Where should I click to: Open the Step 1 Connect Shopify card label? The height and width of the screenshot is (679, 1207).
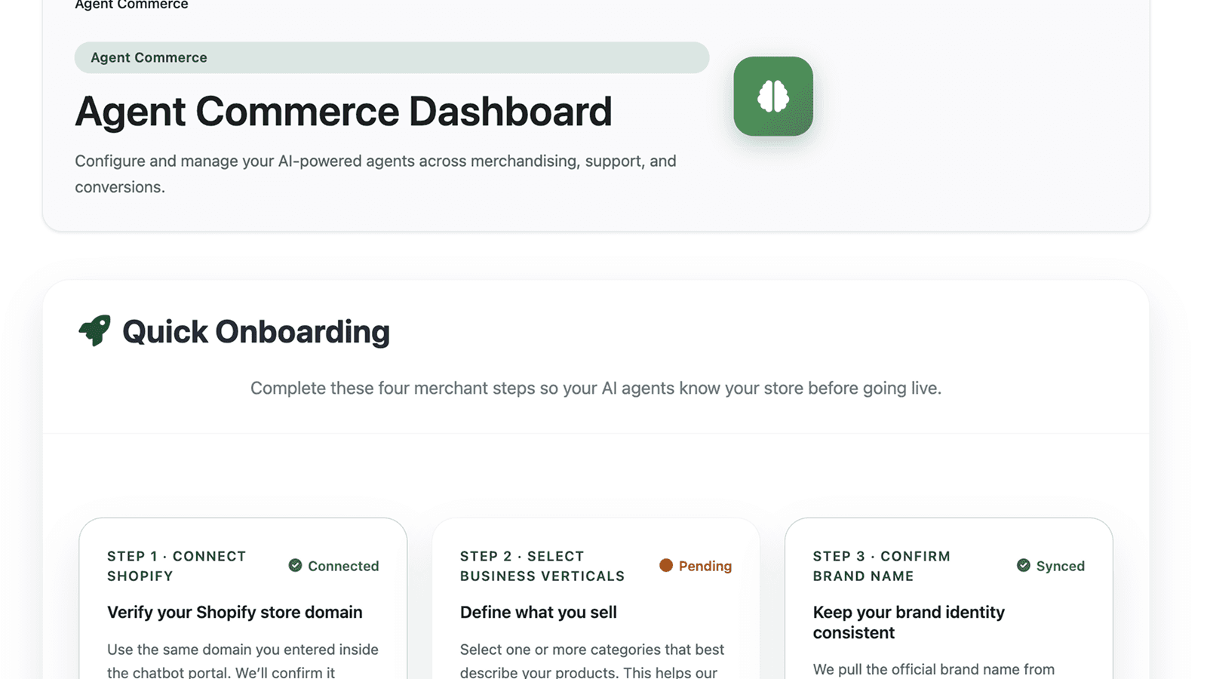177,566
